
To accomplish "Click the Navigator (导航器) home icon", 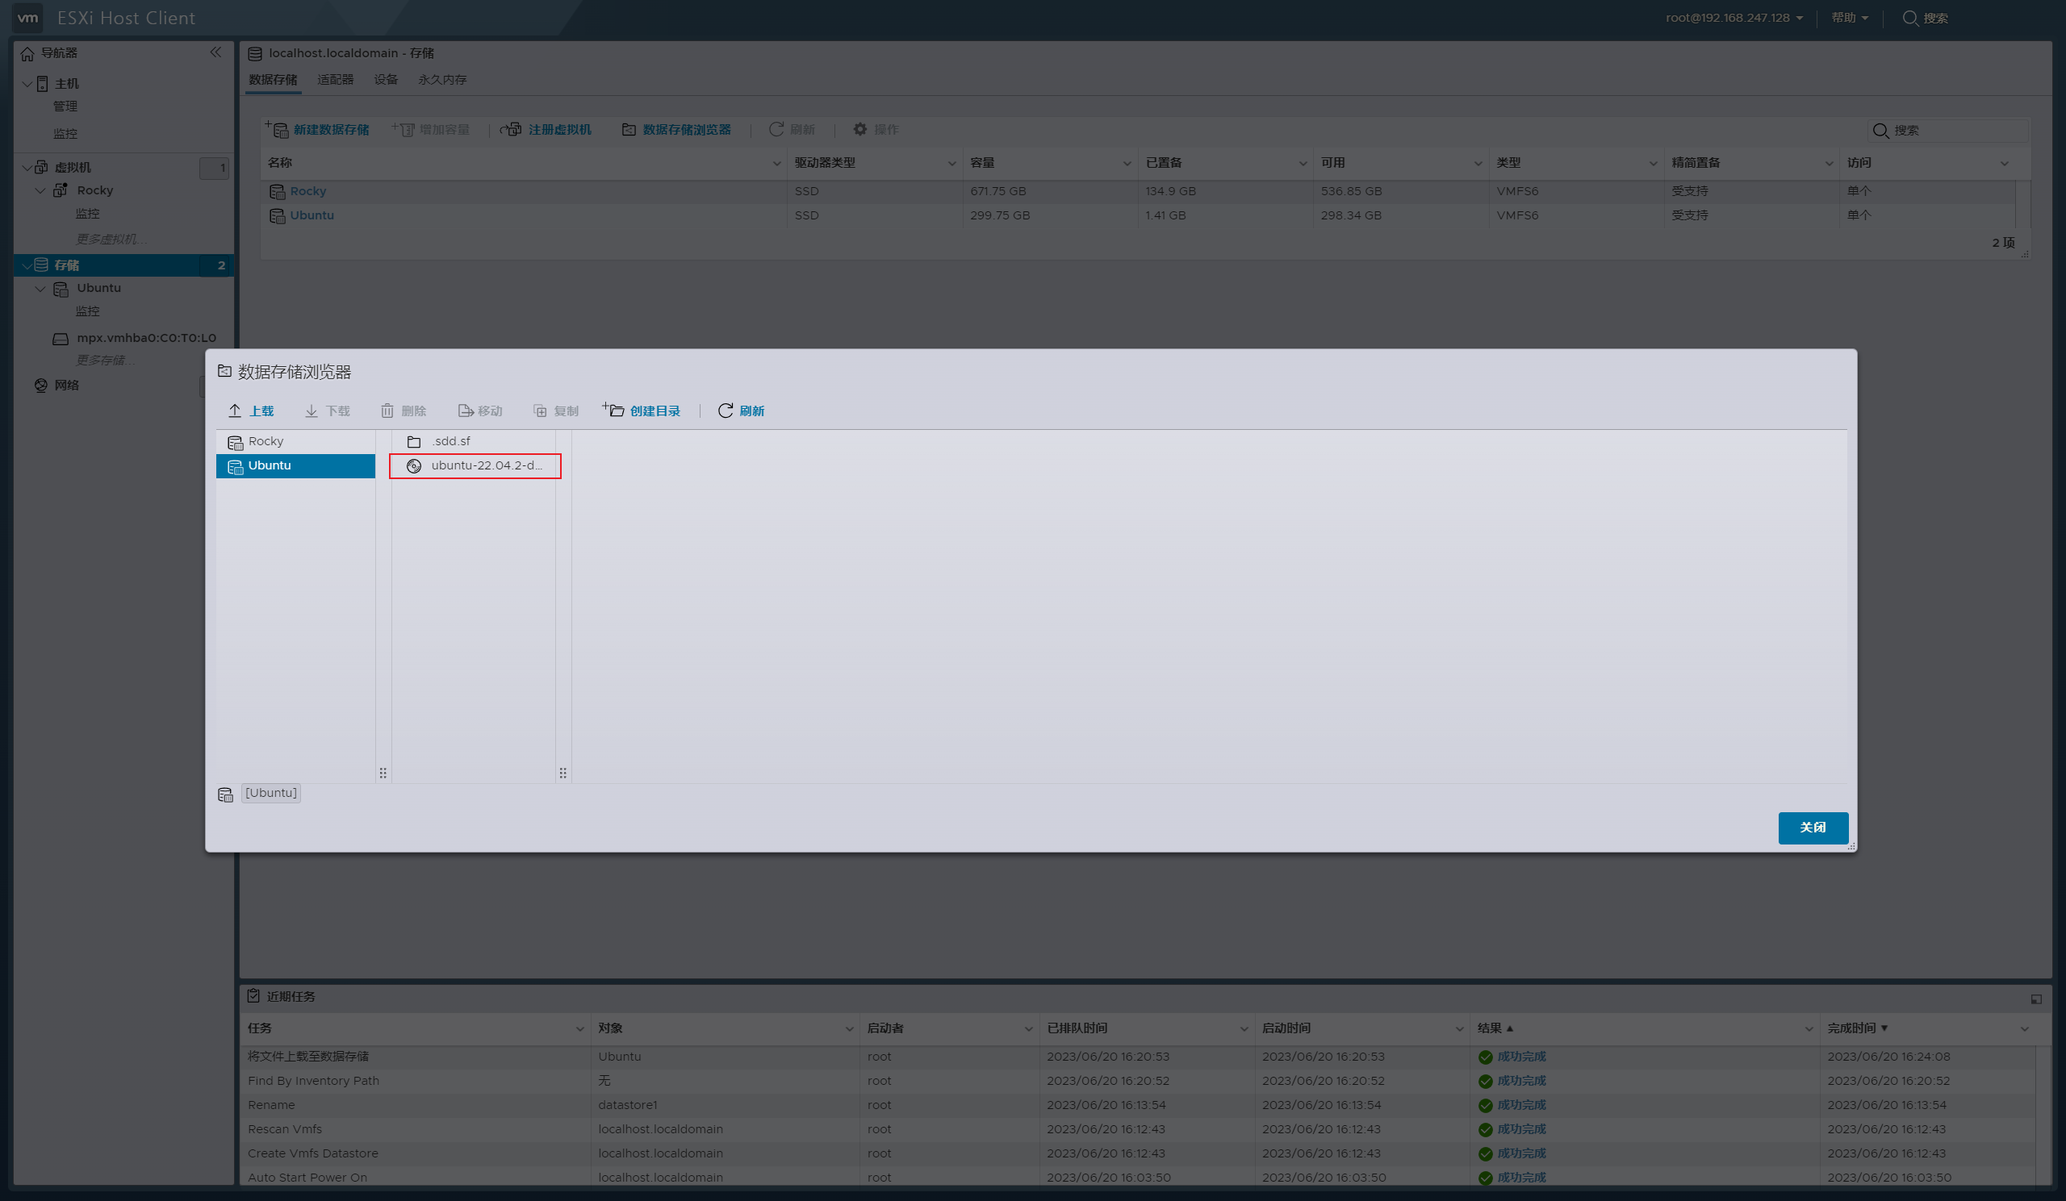I will pyautogui.click(x=27, y=53).
